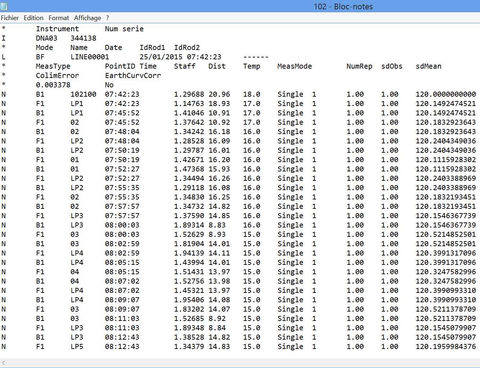Click the staff reading 1.29118
480x368 pixels.
189,188
